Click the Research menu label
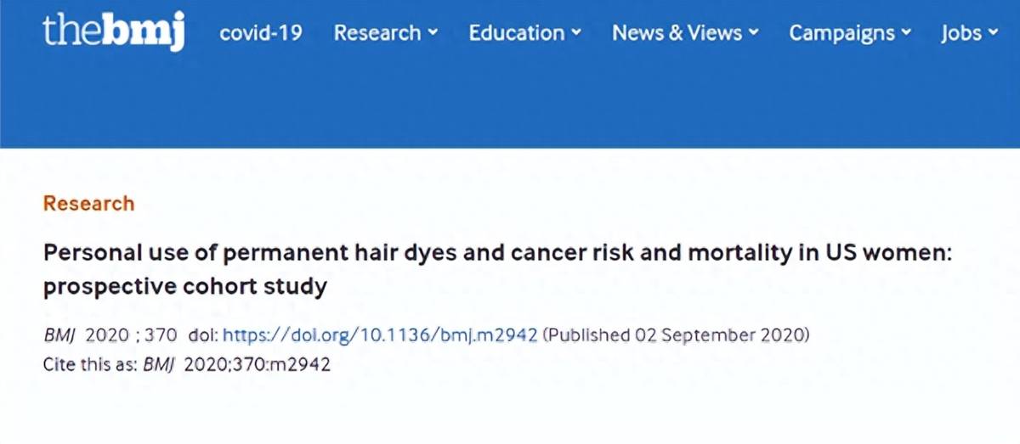This screenshot has width=1020, height=444. click(377, 33)
